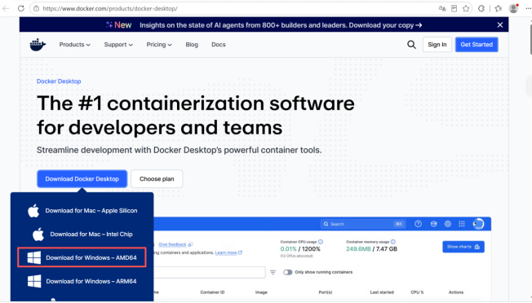The height and width of the screenshot is (303, 532).
Task: Click the Choose plan button
Action: point(157,178)
